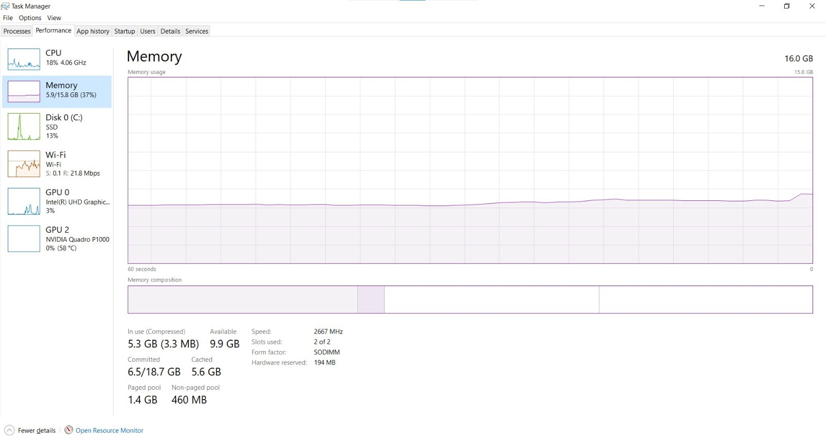
Task: Click the Memory usage graph area
Action: pyautogui.click(x=470, y=170)
